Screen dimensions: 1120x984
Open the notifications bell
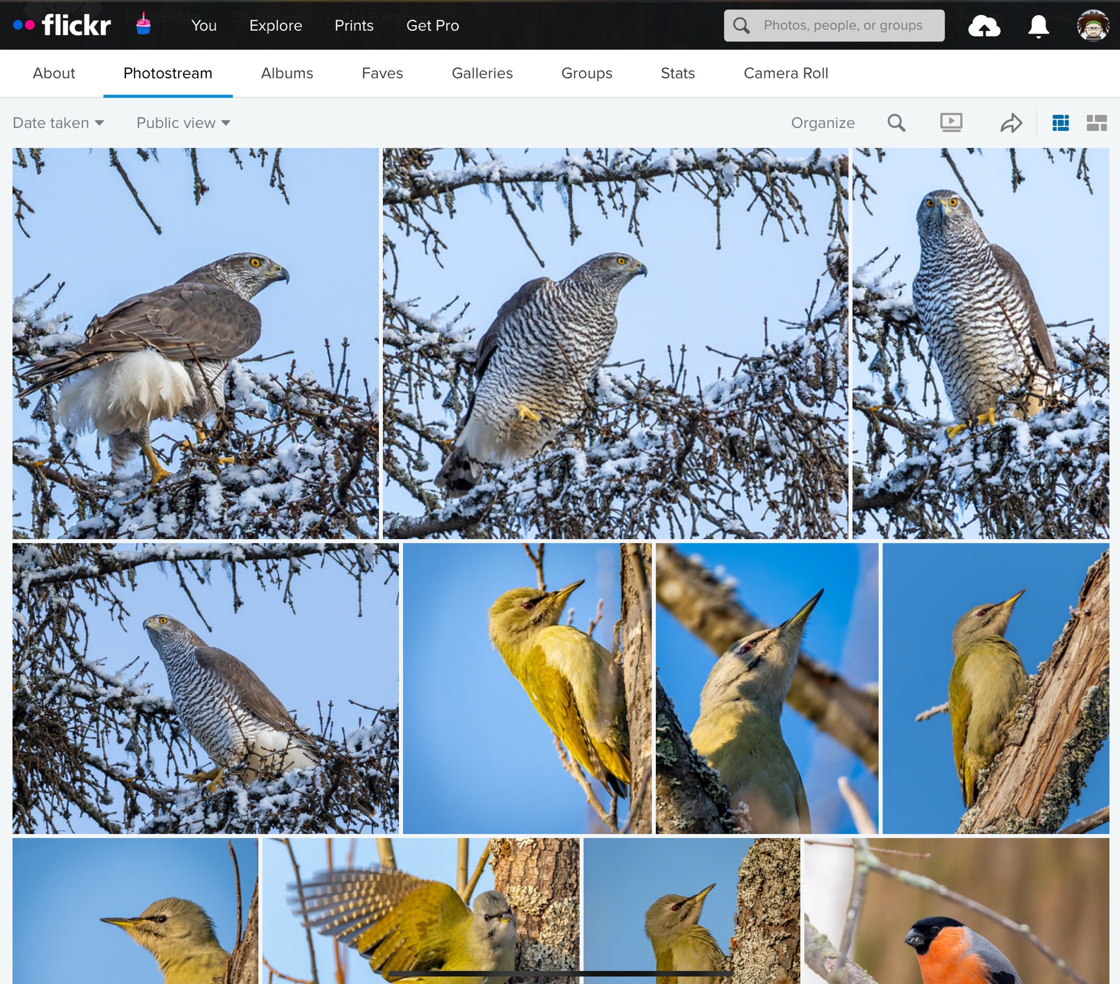[1038, 26]
